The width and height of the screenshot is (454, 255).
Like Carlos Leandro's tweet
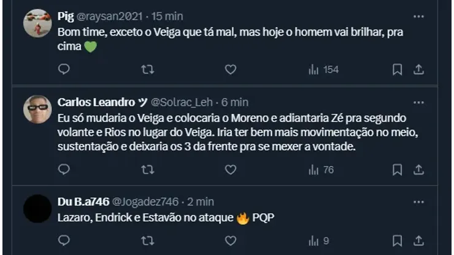click(230, 170)
